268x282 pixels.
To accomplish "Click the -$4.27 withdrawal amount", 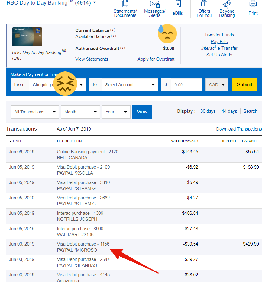I will (192, 198).
